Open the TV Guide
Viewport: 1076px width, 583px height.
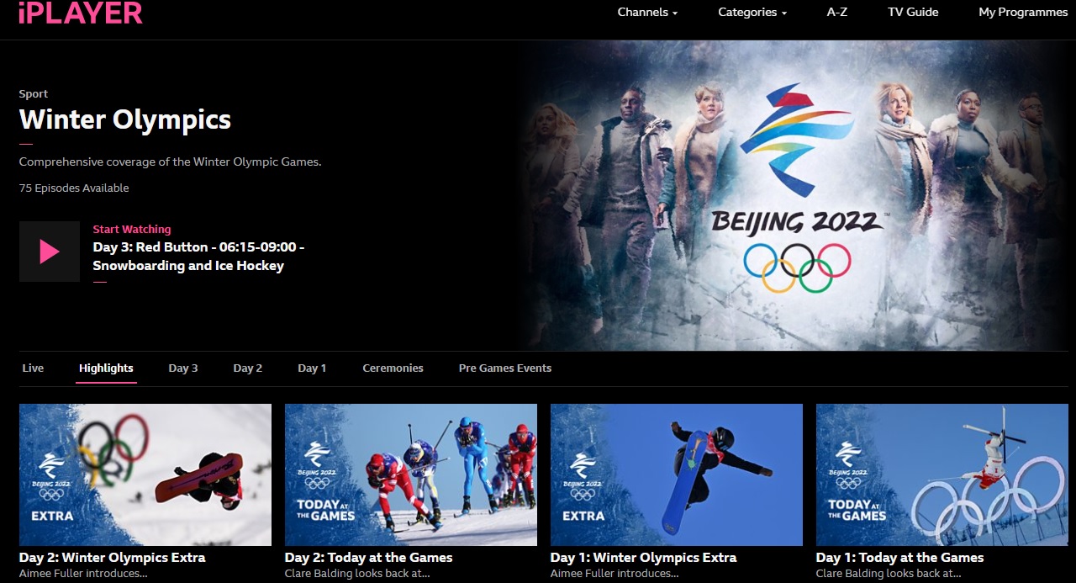pos(913,12)
